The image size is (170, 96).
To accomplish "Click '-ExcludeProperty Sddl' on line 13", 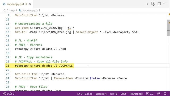I will (121, 32).
